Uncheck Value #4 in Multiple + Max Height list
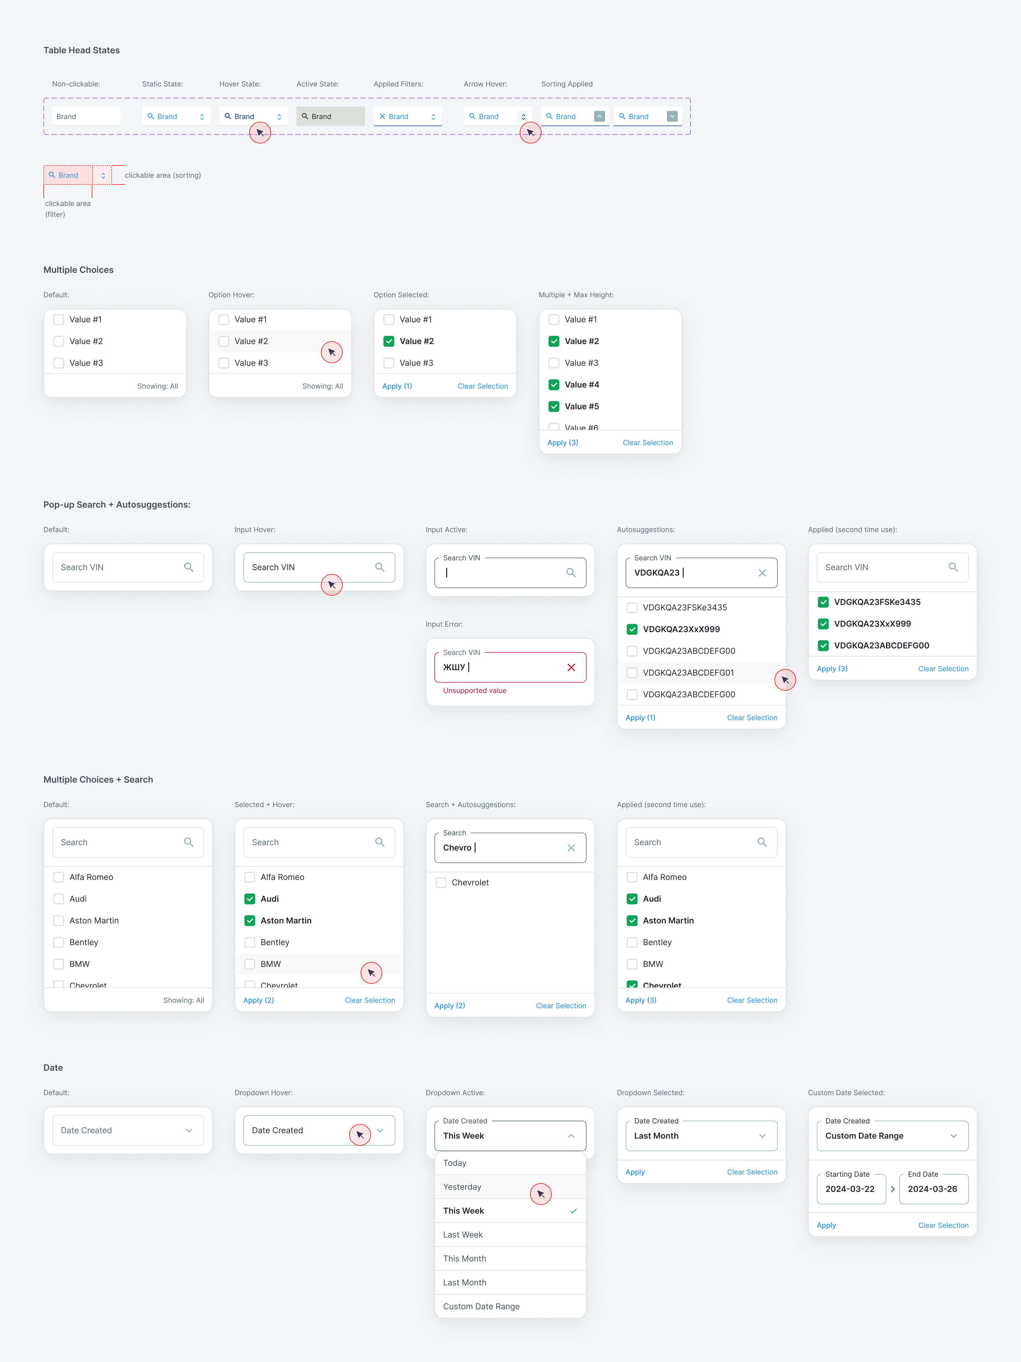 (554, 385)
